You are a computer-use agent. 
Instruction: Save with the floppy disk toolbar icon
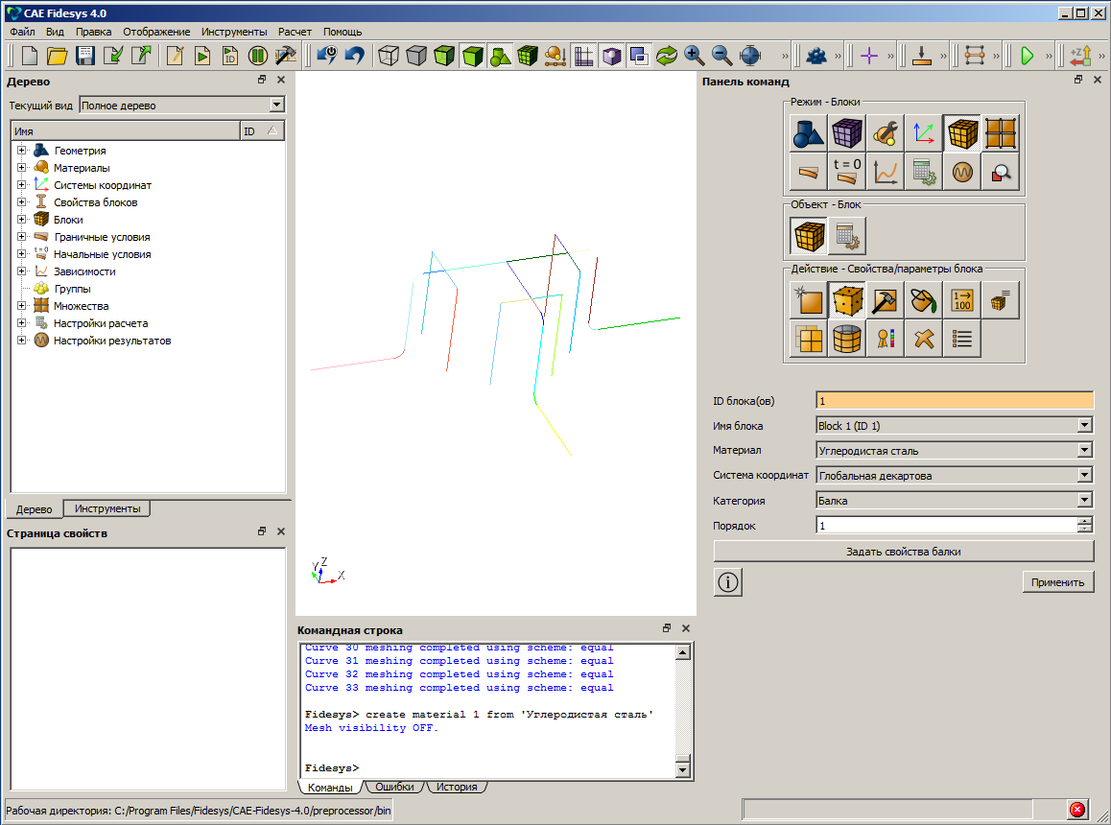tap(85, 56)
